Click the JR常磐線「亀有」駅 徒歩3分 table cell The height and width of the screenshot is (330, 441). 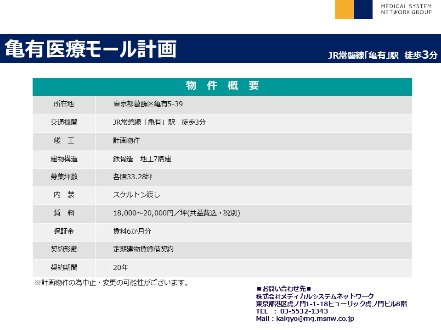(x=159, y=122)
